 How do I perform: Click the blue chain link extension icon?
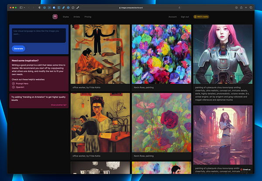click(x=63, y=8)
